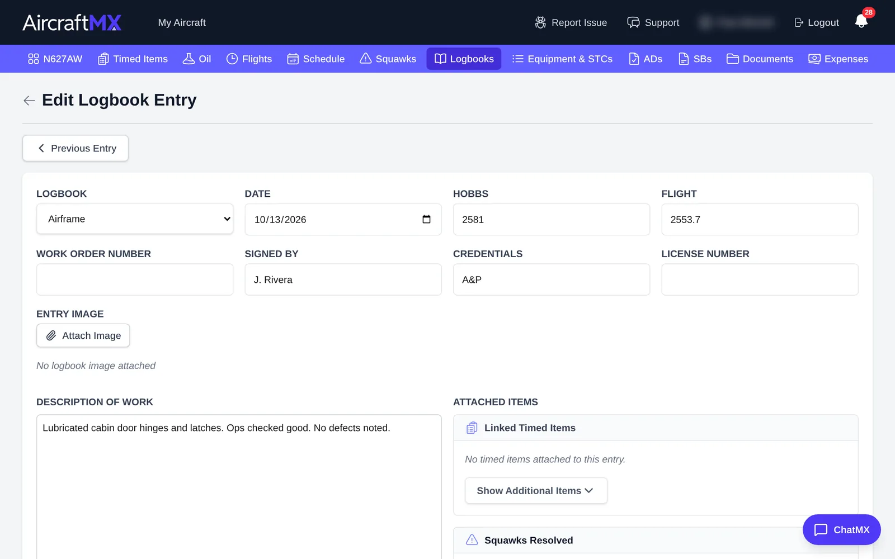Click the paperclip Attach Image button
The height and width of the screenshot is (559, 895).
(x=83, y=335)
